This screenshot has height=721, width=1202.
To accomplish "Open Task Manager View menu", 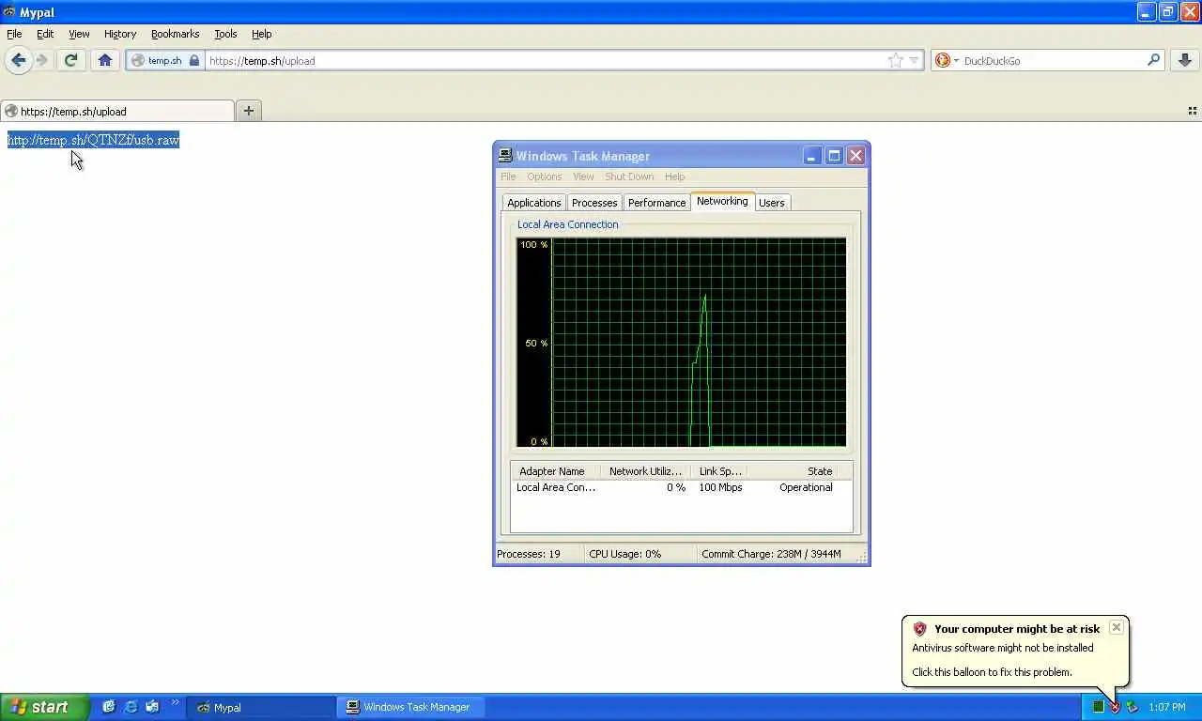I will pos(583,176).
